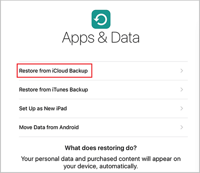Click the word Data in the heading
The height and width of the screenshot is (173, 200).
click(125, 38)
